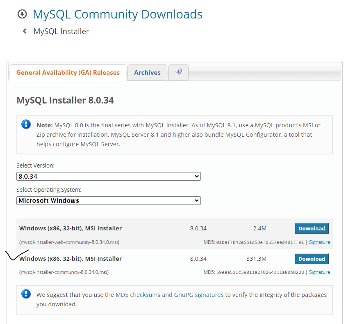Screen dimensions: 348x324
Task: Open the Archives tab
Action: [148, 73]
